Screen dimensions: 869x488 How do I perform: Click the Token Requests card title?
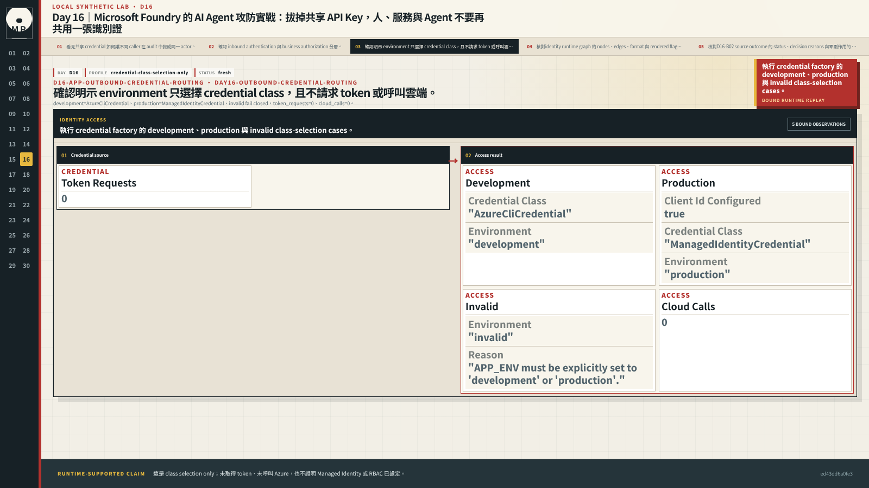coord(99,183)
